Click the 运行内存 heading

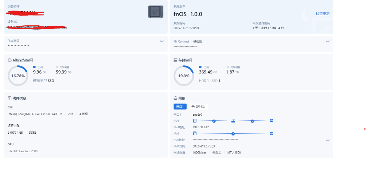tap(13, 126)
